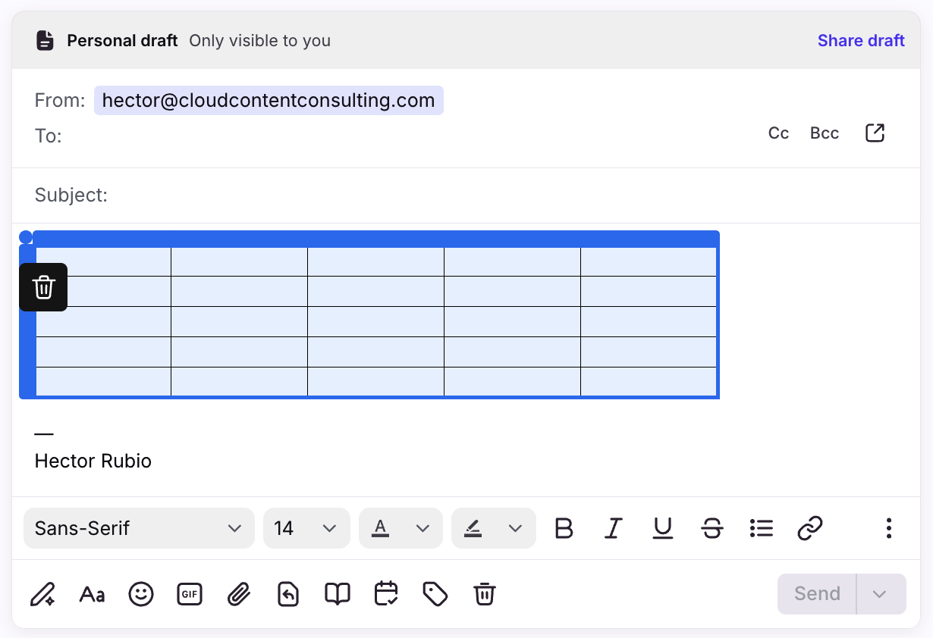The height and width of the screenshot is (638, 933).
Task: Click the AI compose pen icon
Action: click(x=42, y=594)
